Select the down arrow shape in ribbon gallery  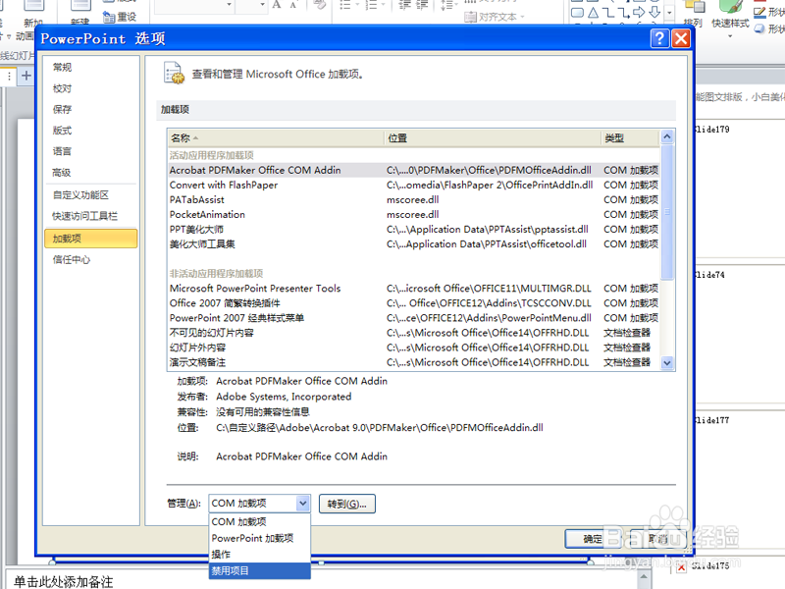click(654, 12)
